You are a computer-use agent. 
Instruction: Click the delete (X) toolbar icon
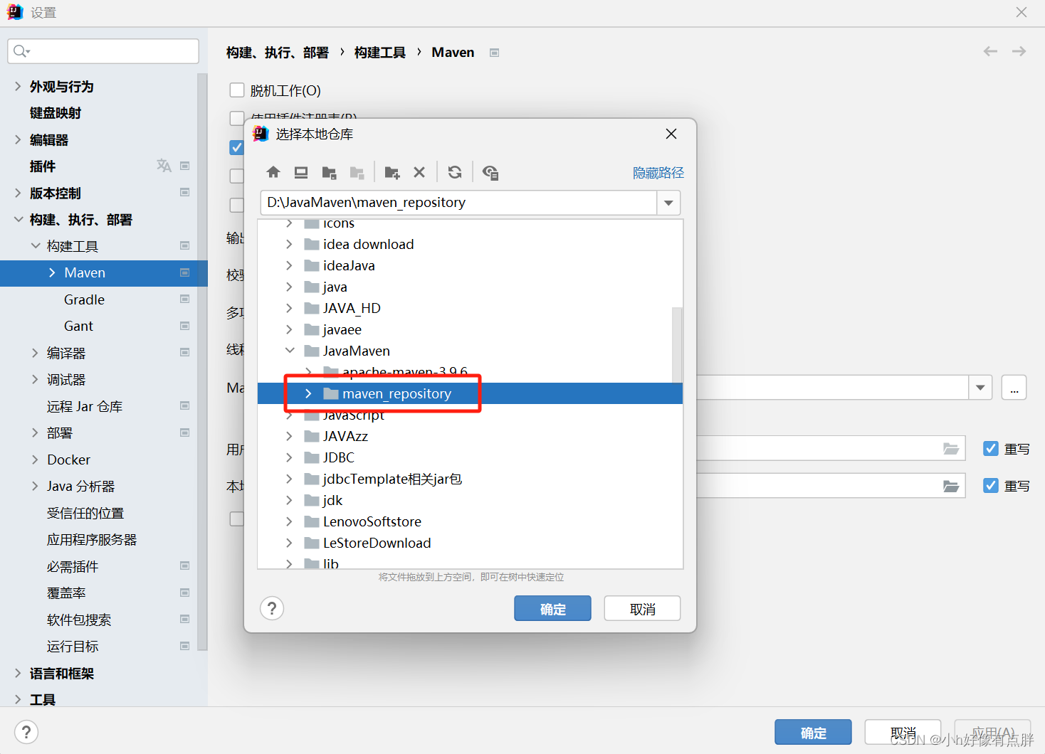419,172
